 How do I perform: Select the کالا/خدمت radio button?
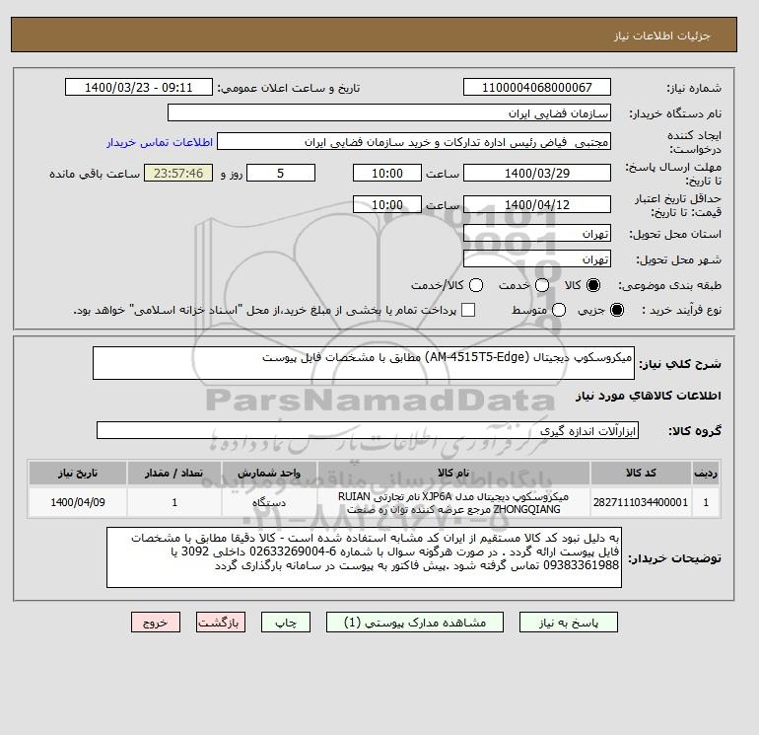click(476, 285)
